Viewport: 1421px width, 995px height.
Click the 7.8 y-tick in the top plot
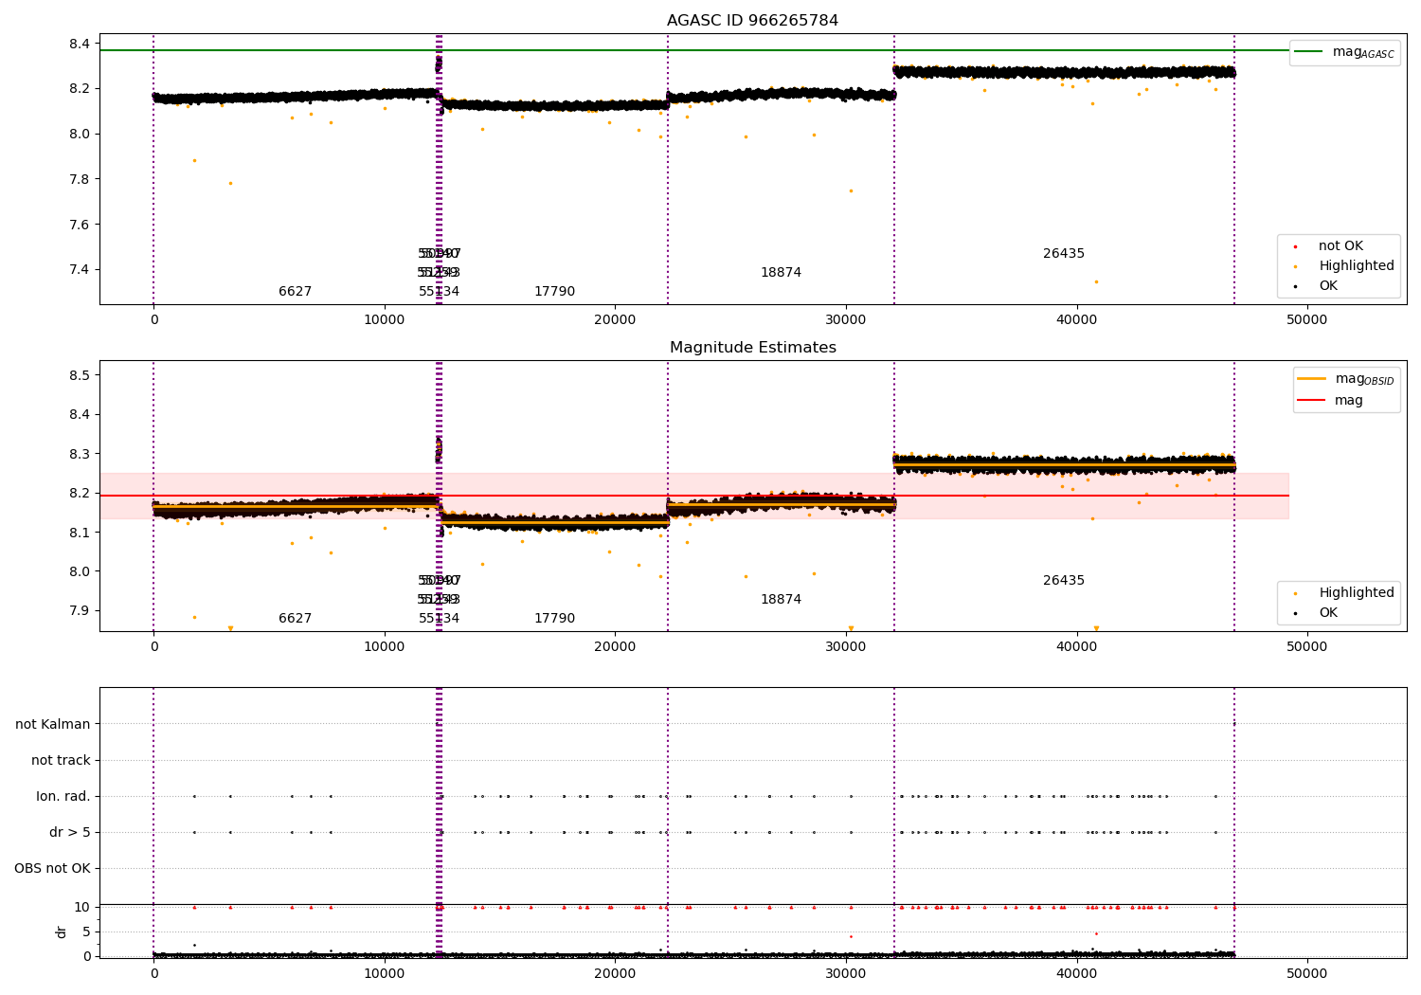tap(80, 179)
